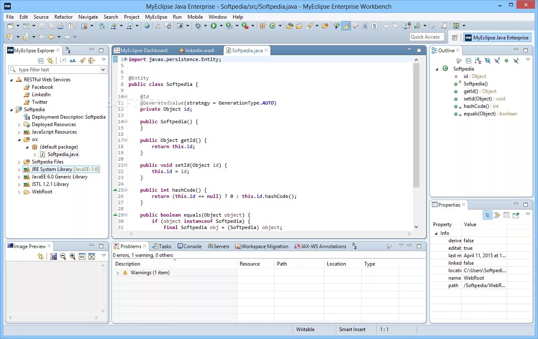The height and width of the screenshot is (339, 538).
Task: Click the Open Perspective icon
Action: tap(454, 37)
